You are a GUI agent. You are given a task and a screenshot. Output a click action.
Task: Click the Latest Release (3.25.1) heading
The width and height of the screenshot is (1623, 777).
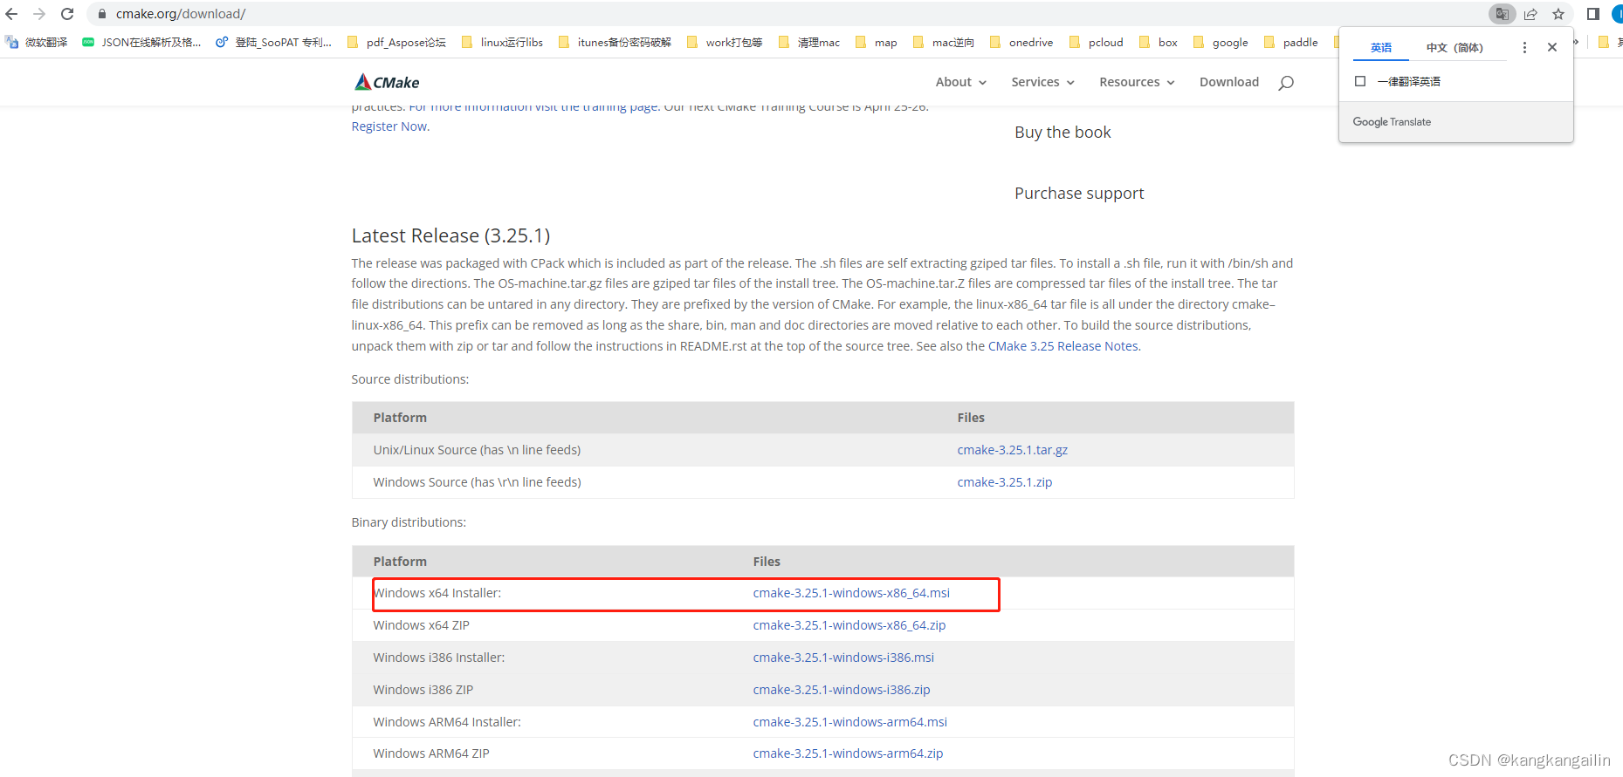pos(450,235)
